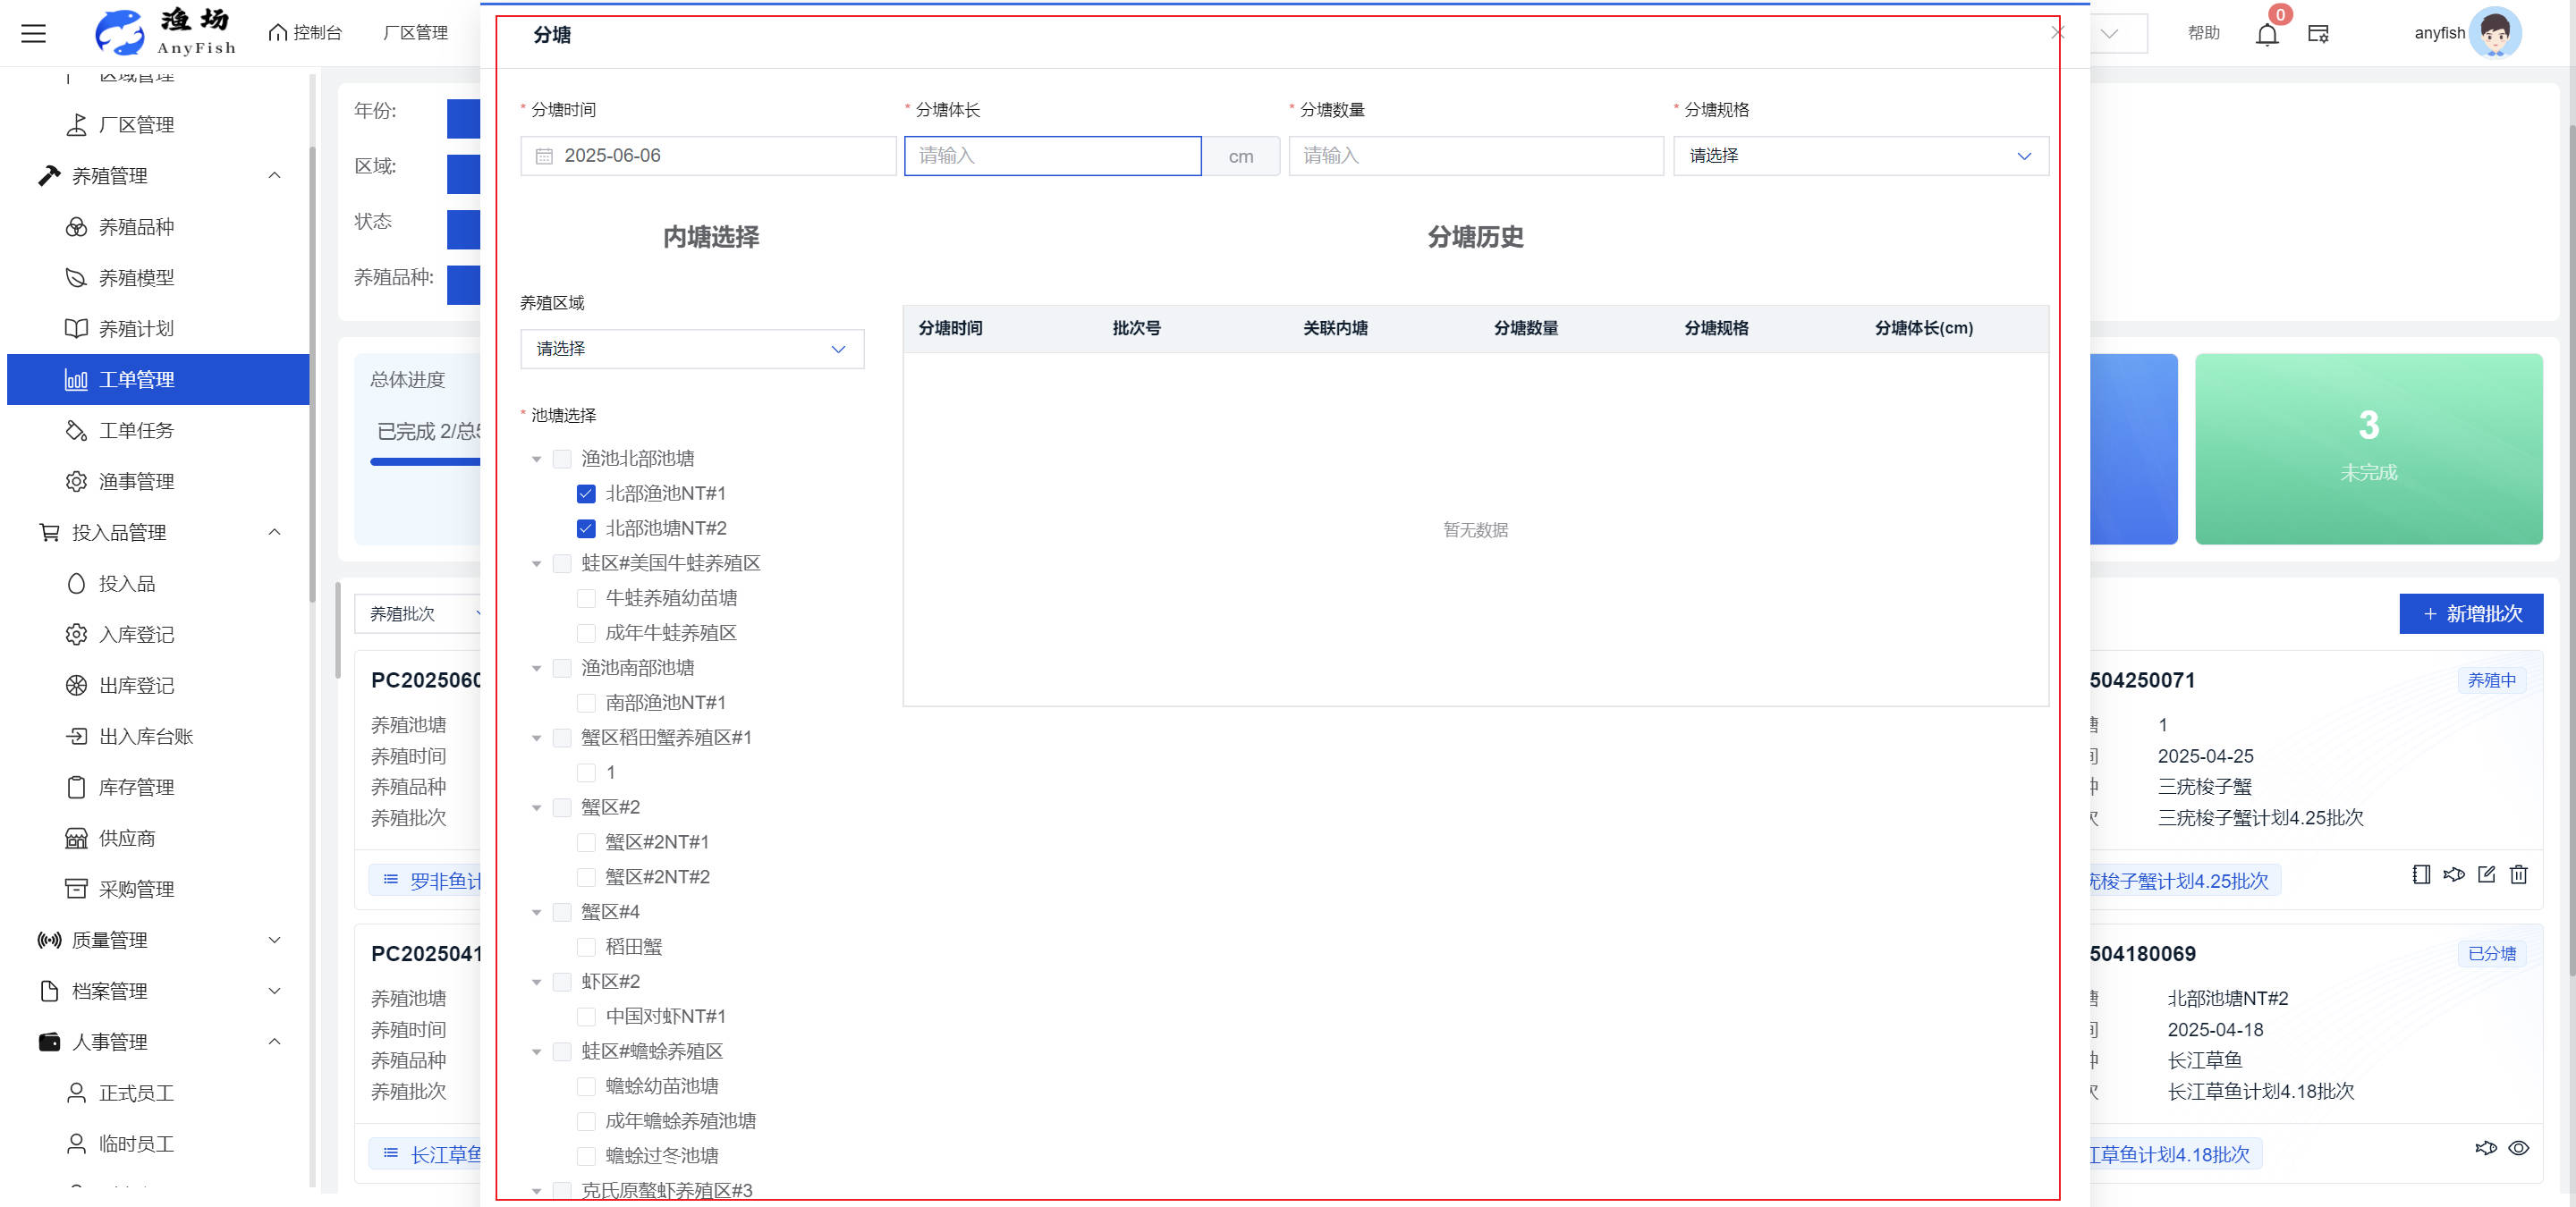Focus the 分塘数量 input field

[x=1475, y=156]
